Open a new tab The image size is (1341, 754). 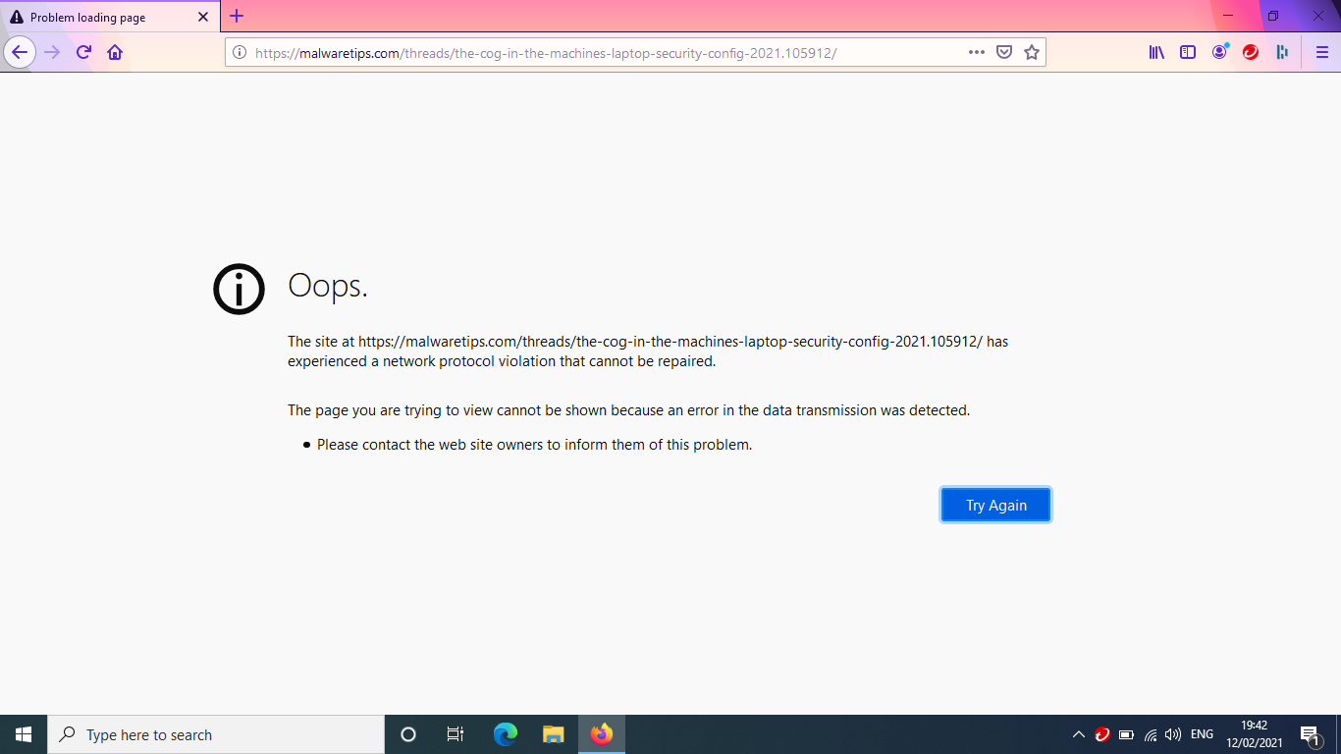[237, 16]
